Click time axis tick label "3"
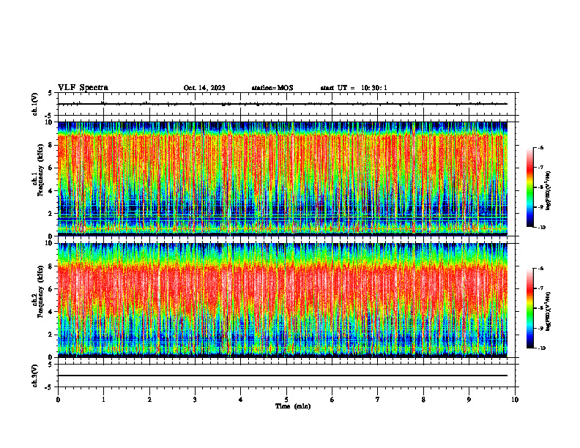 [195, 400]
